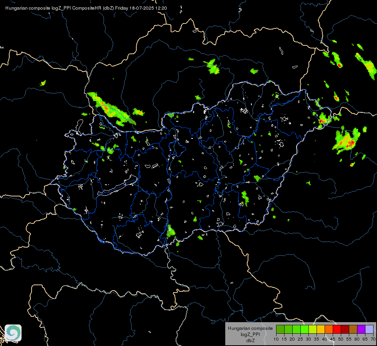Select the 15–20 dBZ green swatch
Screen dimensions: 377x346
click(x=288, y=329)
